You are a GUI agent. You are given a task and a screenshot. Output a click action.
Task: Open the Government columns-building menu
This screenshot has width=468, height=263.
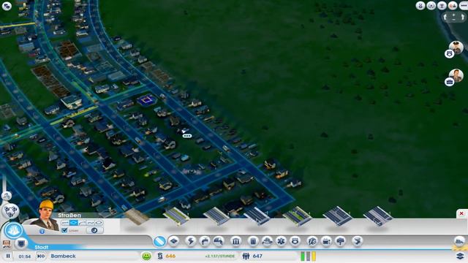pos(235,241)
